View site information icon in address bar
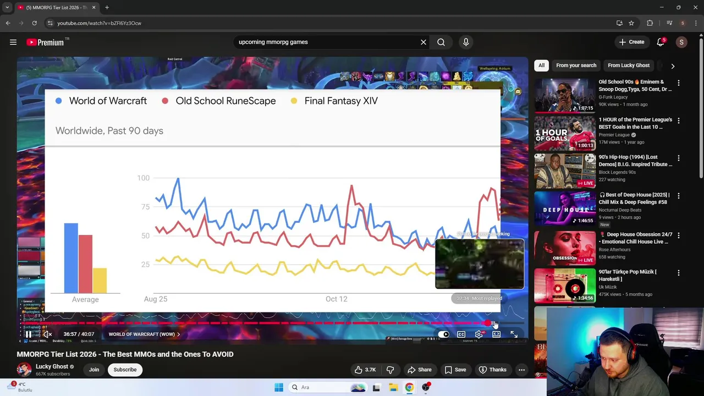 [50, 23]
